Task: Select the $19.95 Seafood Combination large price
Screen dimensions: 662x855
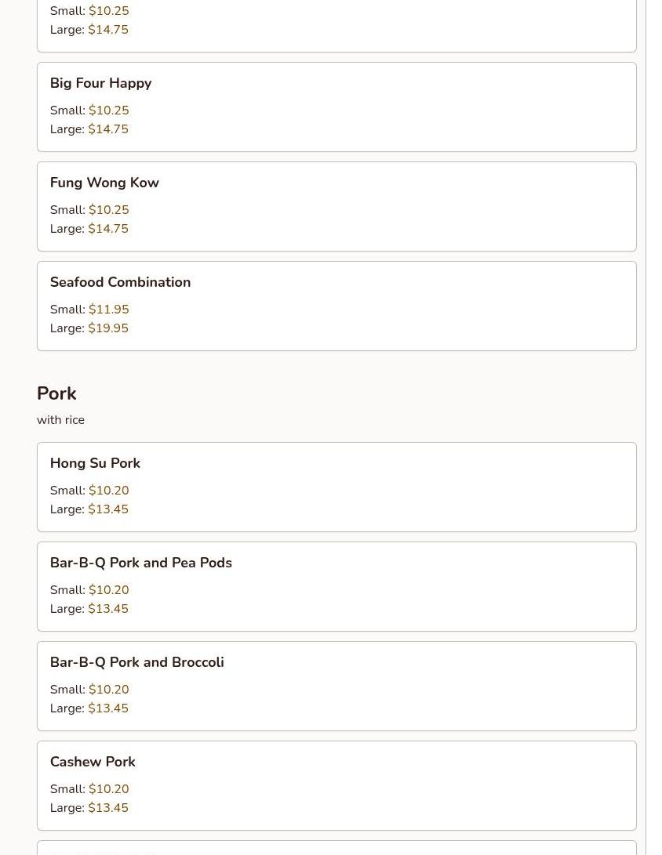Action: (x=107, y=328)
